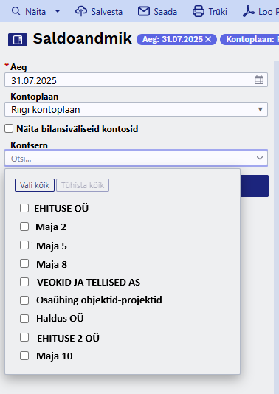Enable Näita bilansiväliseid kontosid checkbox

(9, 128)
